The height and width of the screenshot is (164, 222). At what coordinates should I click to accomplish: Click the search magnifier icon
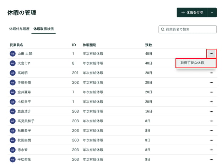[x=163, y=29]
